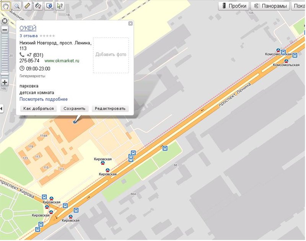
Task: Click the zoom level slider track
Action: click(5, 54)
